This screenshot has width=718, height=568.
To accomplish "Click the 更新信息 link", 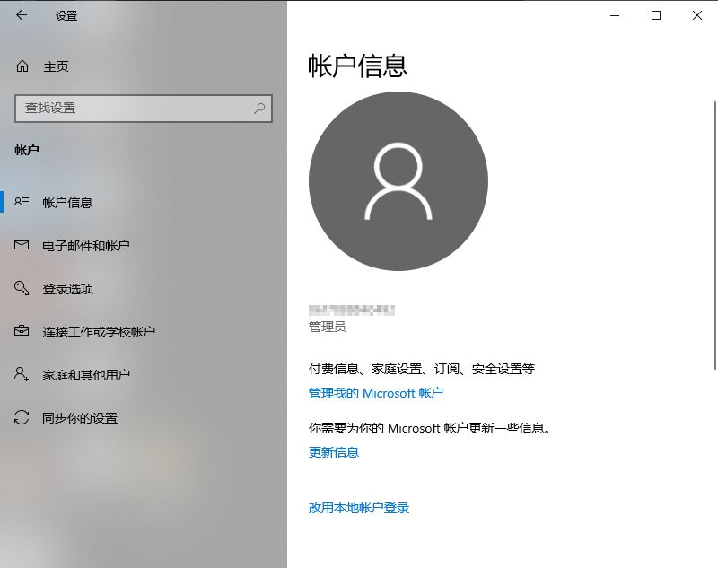I will tap(325, 452).
